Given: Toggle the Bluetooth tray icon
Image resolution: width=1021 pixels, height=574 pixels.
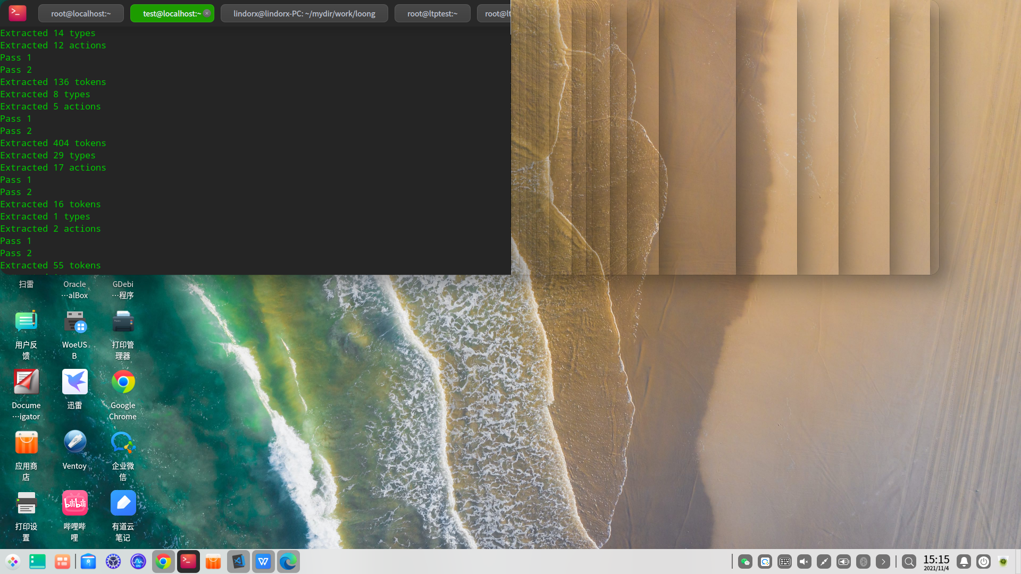Looking at the screenshot, I should [x=864, y=561].
